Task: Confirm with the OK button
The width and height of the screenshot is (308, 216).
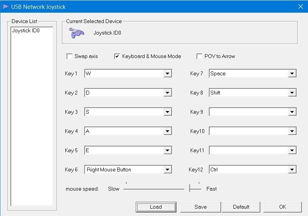Action: (283, 207)
